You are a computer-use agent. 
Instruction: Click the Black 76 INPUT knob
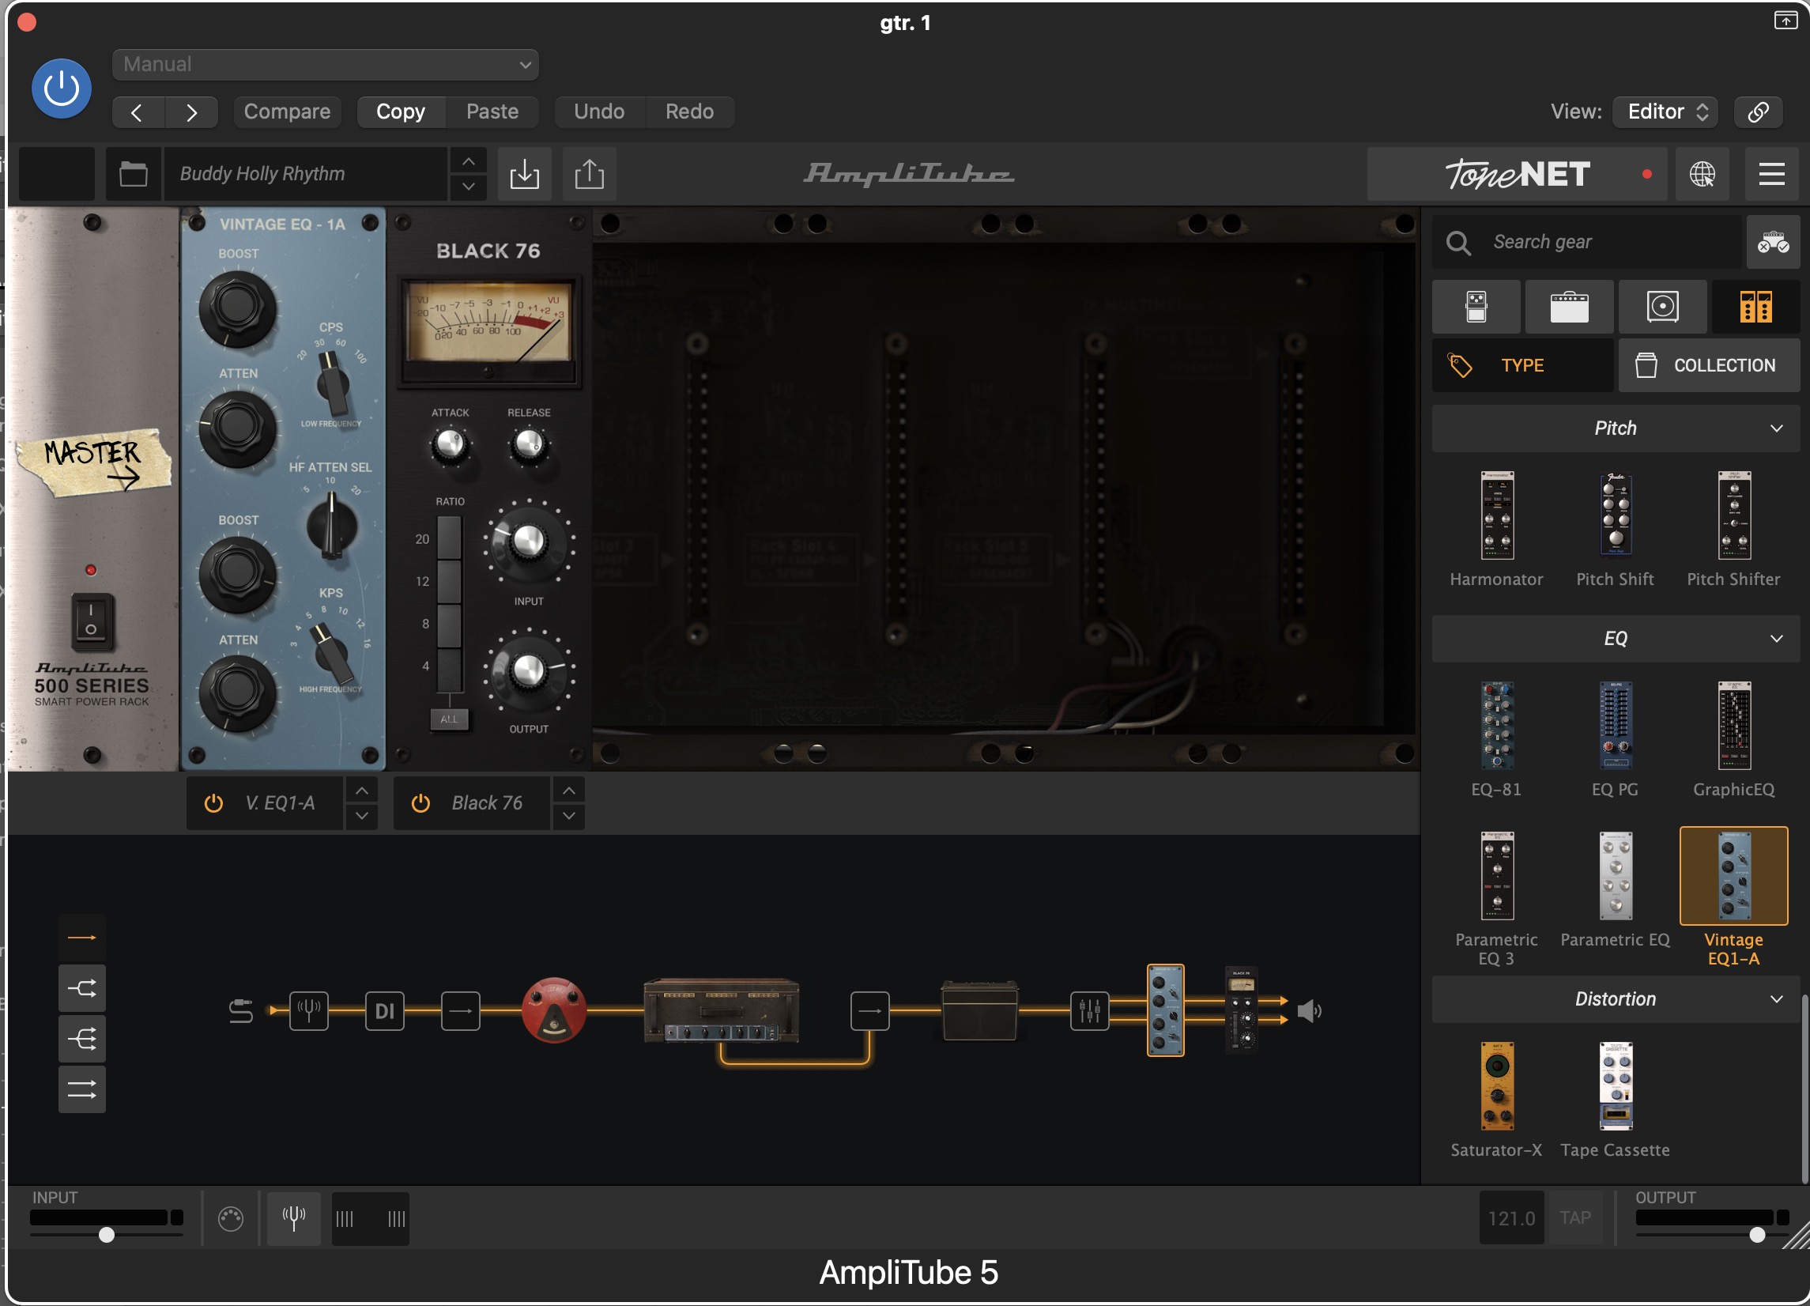click(x=527, y=542)
